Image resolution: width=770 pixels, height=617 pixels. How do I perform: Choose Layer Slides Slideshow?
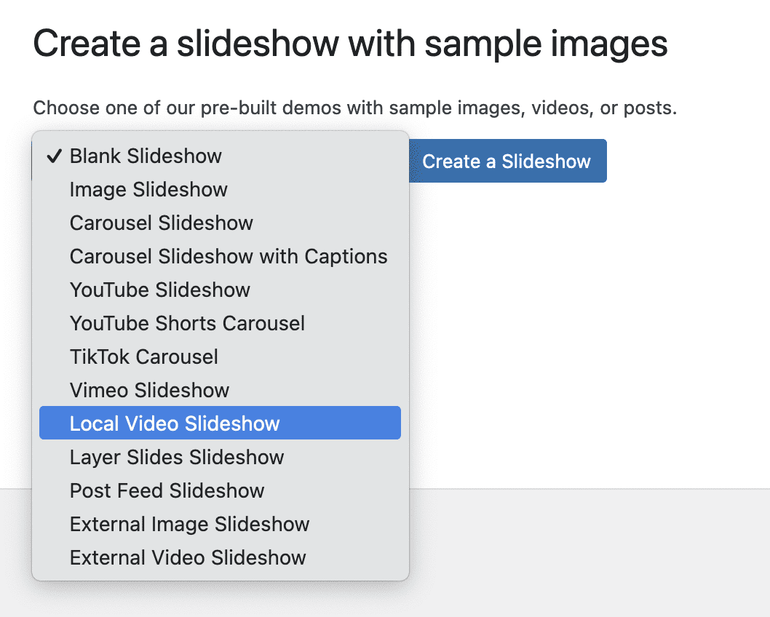click(177, 458)
